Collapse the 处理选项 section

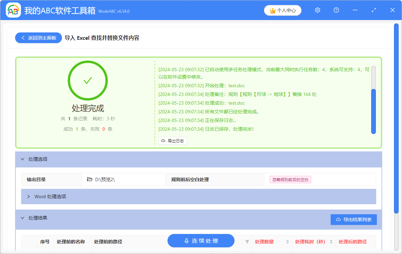pos(22,159)
